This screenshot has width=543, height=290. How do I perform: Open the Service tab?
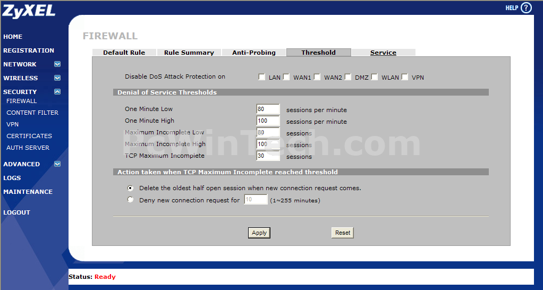pos(383,53)
